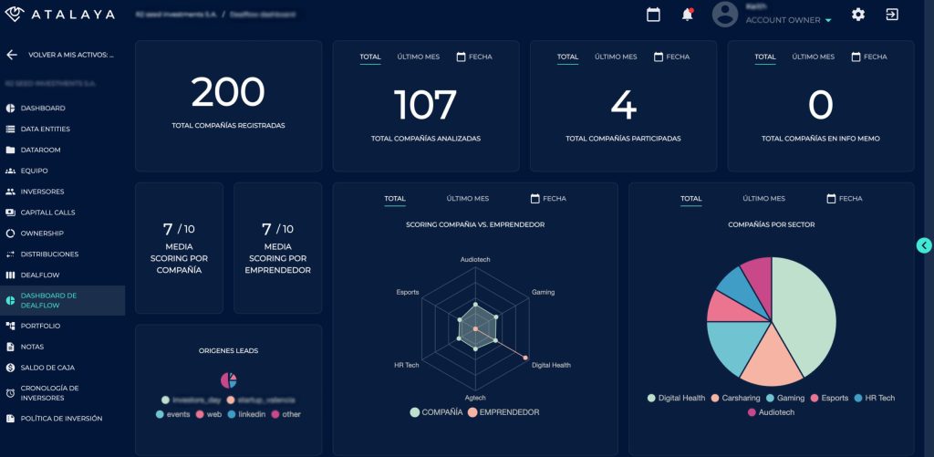Open Política de Inversión link
934x457 pixels.
click(x=60, y=419)
